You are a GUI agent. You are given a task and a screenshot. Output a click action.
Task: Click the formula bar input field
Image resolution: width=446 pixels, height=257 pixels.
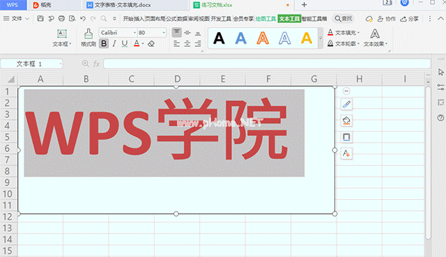tap(267, 63)
